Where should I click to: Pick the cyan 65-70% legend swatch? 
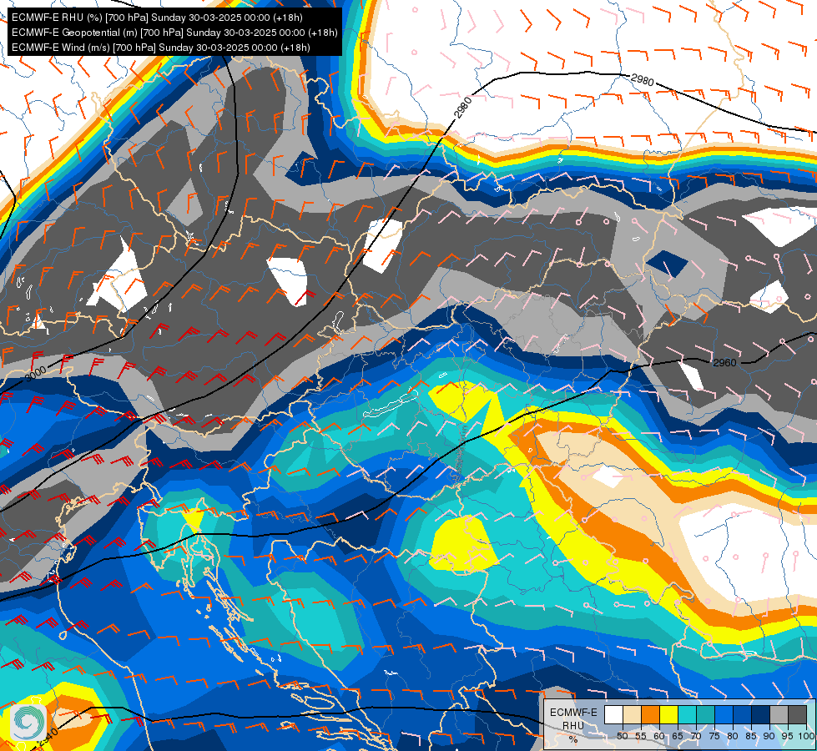tap(688, 714)
